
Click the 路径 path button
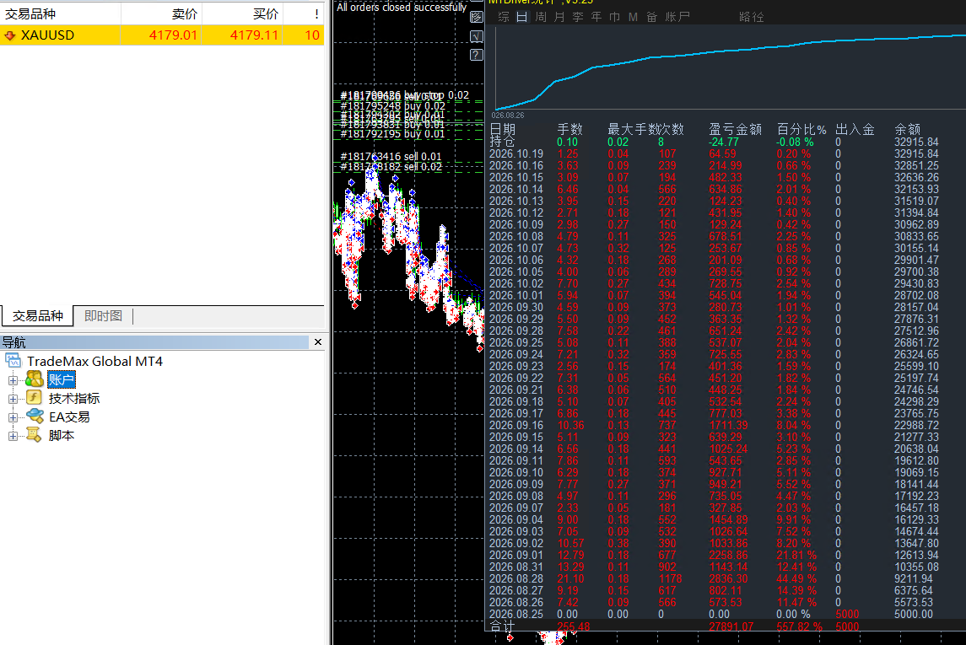pyautogui.click(x=751, y=17)
